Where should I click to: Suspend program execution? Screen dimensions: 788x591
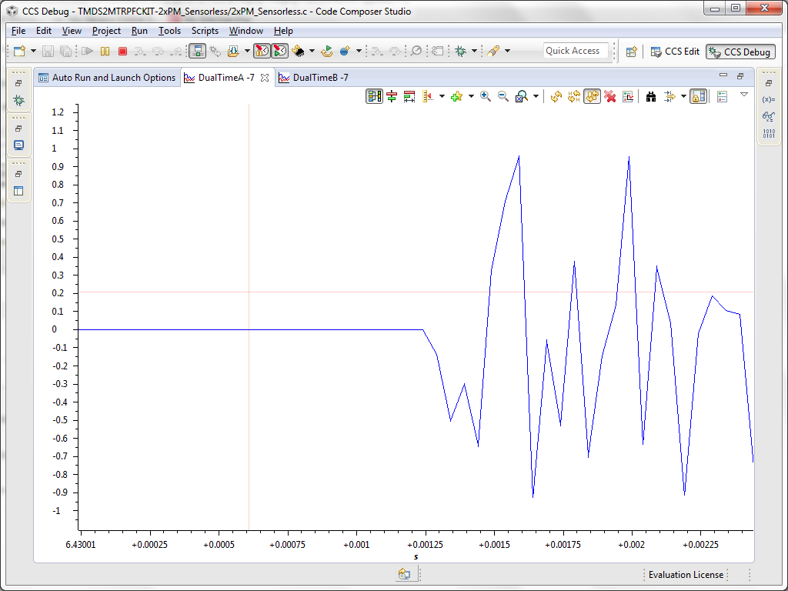(x=105, y=52)
